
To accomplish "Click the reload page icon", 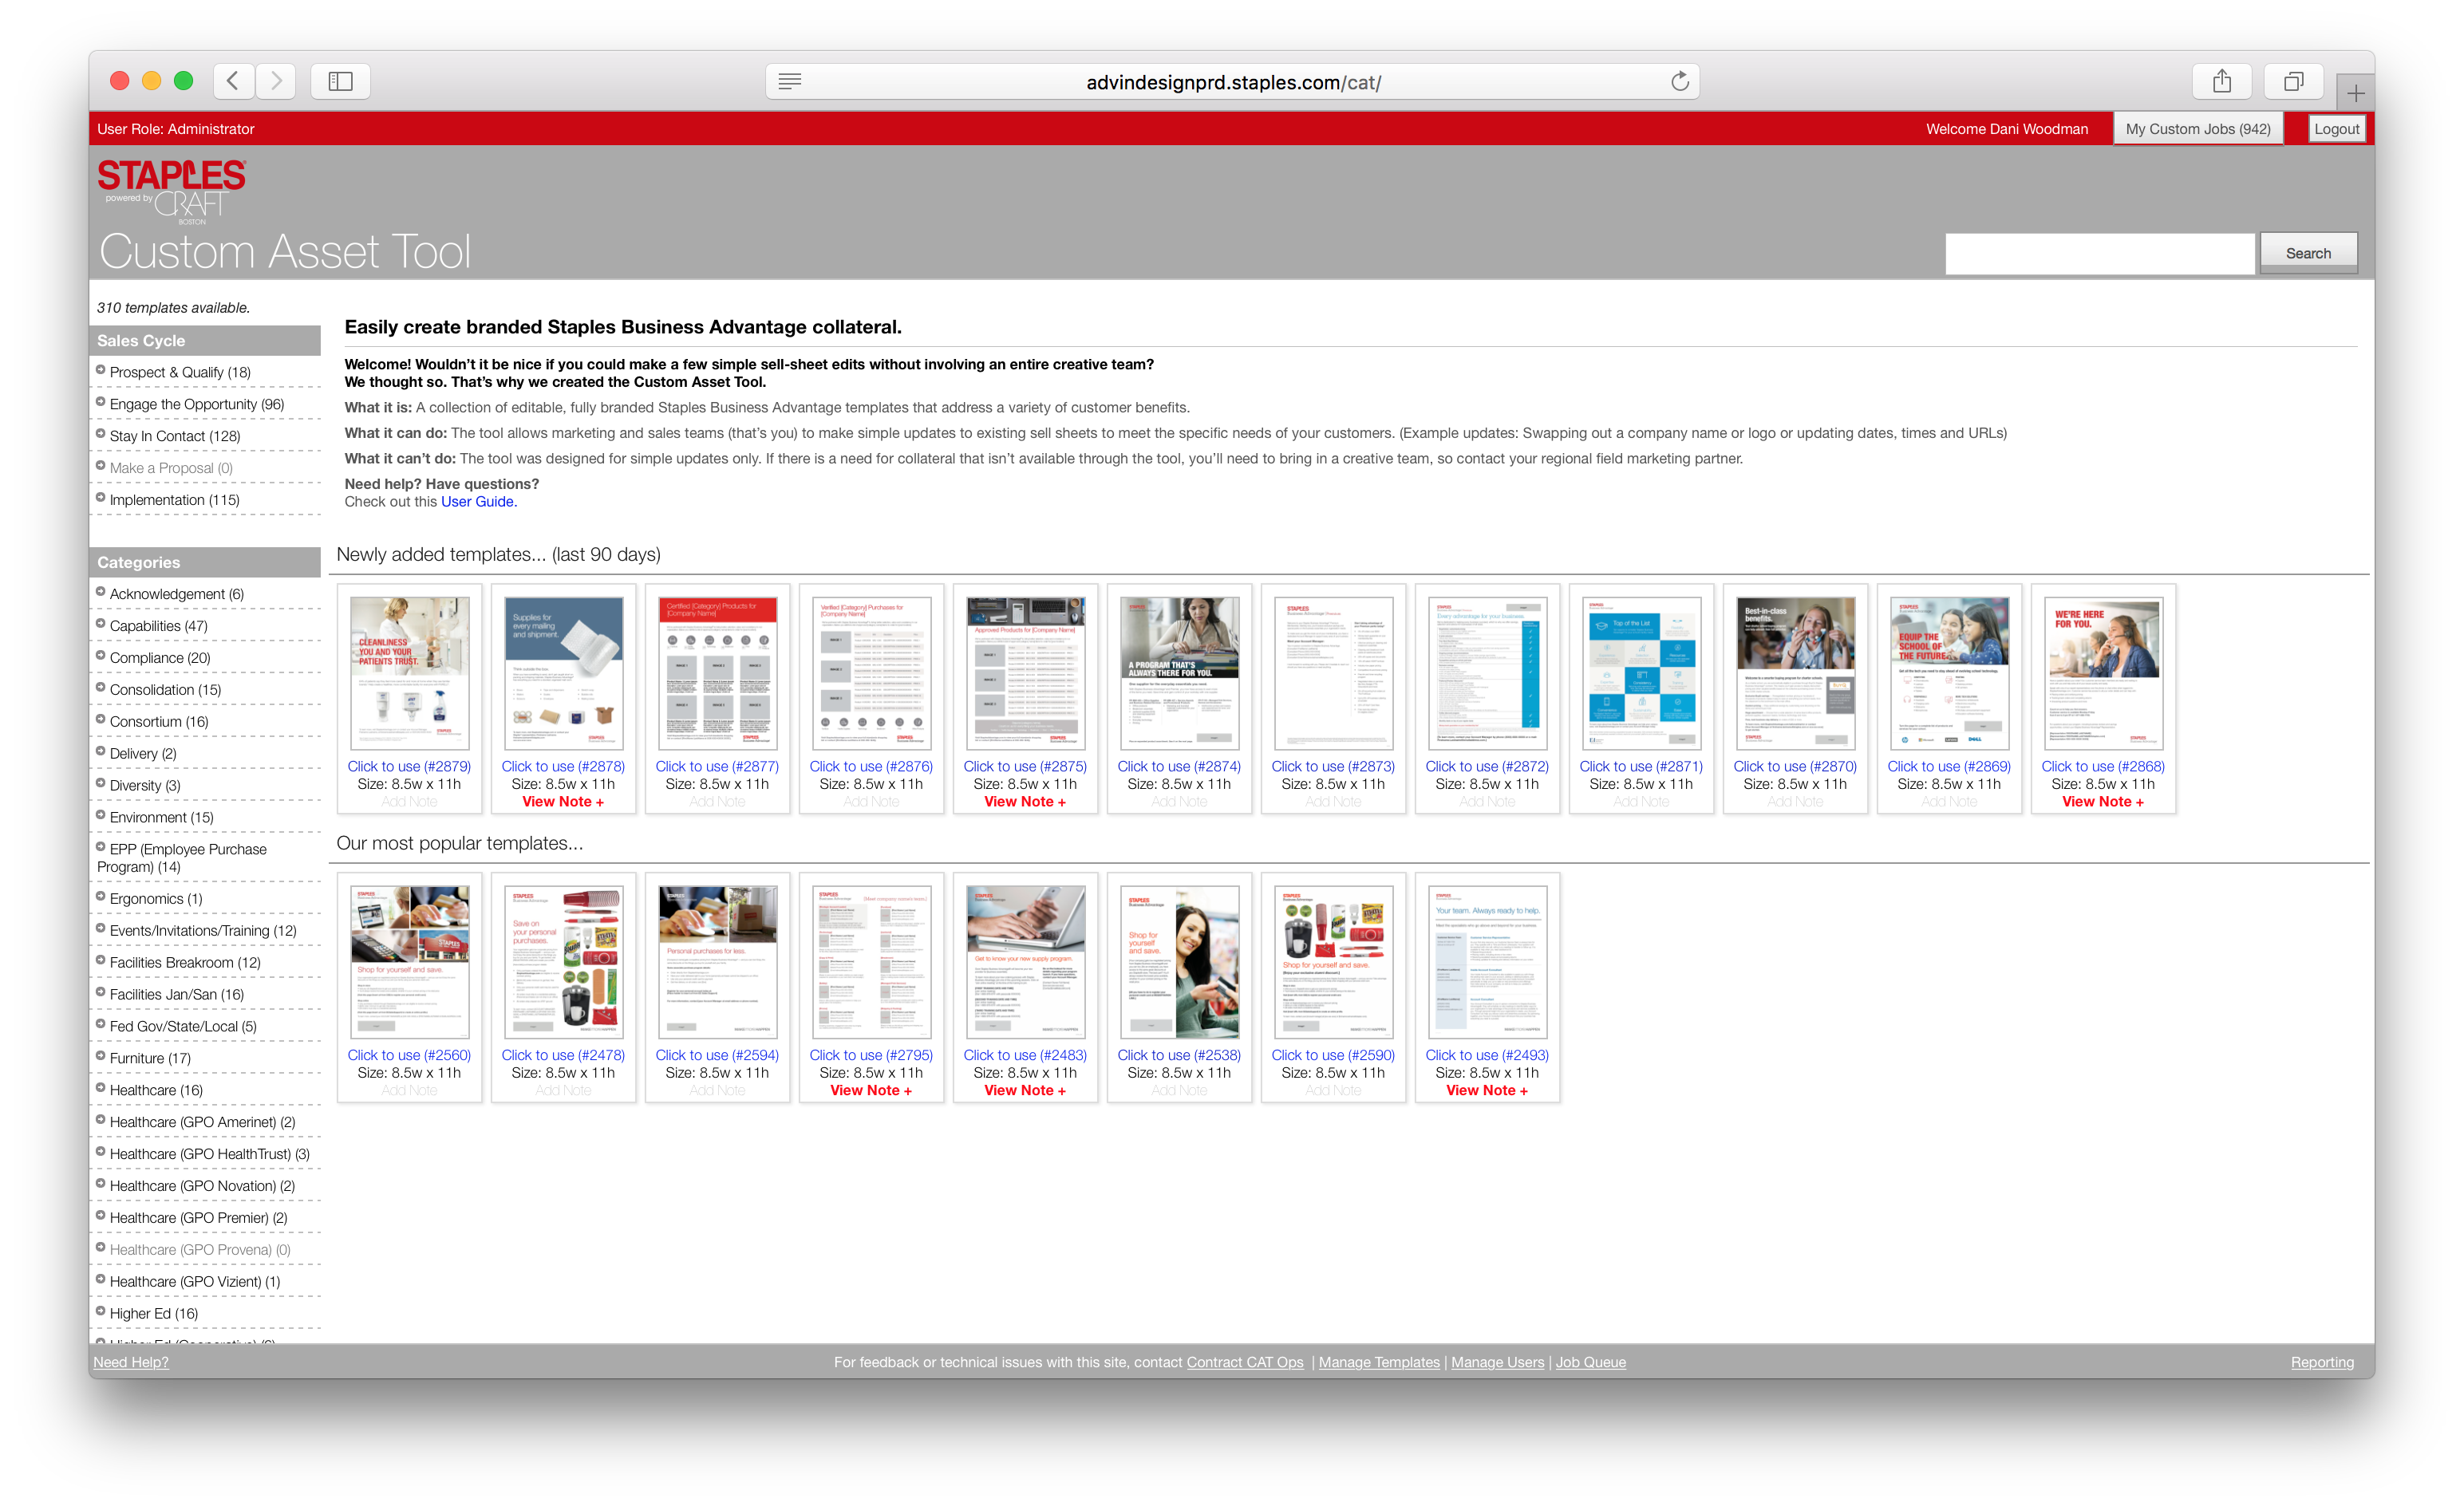I will click(x=1680, y=82).
